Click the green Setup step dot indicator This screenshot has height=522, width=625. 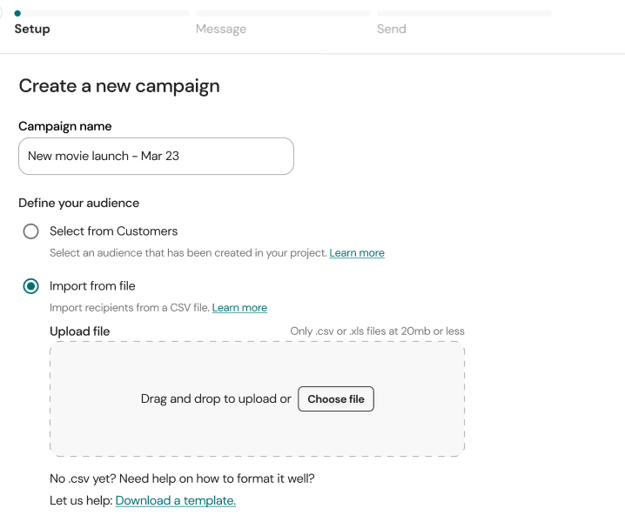tap(17, 14)
